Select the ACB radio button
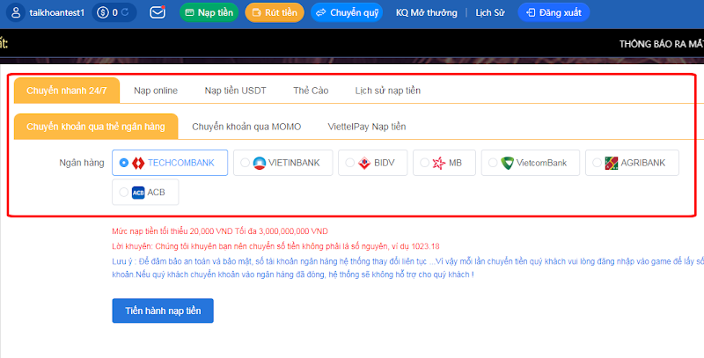 coord(123,193)
